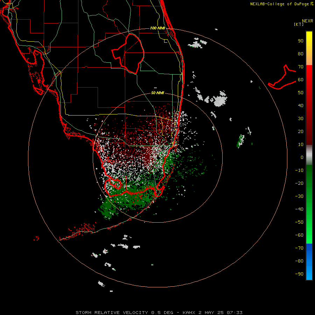Select the -30 label on velocity scale
This screenshot has width=315, height=315.
click(x=299, y=196)
